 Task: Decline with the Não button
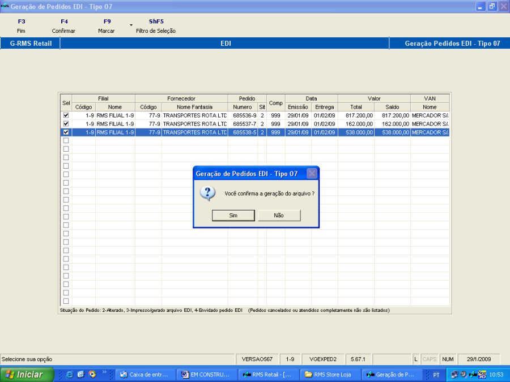point(279,216)
